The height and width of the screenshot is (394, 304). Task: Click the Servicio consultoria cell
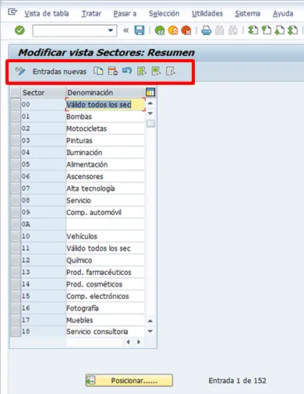click(x=105, y=332)
